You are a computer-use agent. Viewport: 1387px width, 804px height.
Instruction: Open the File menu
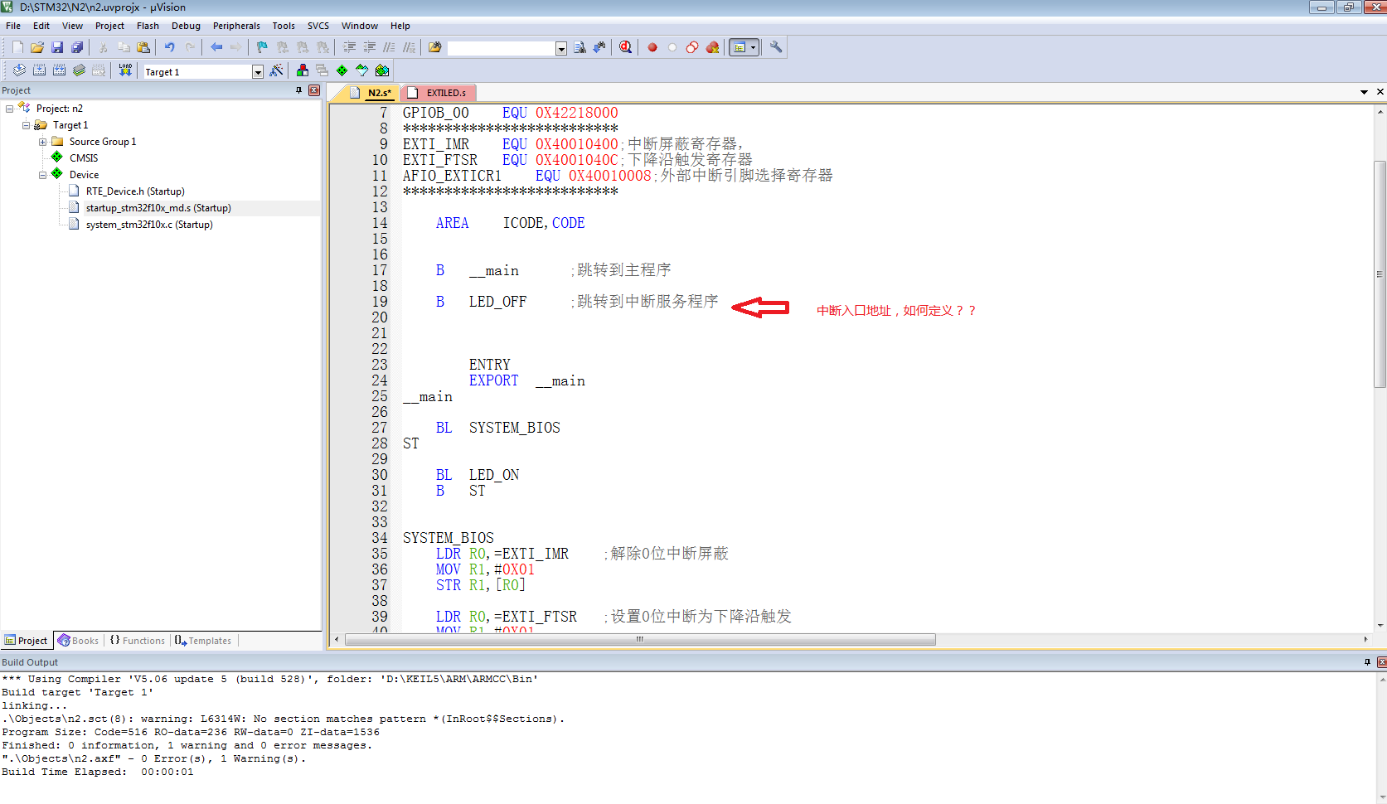point(13,26)
